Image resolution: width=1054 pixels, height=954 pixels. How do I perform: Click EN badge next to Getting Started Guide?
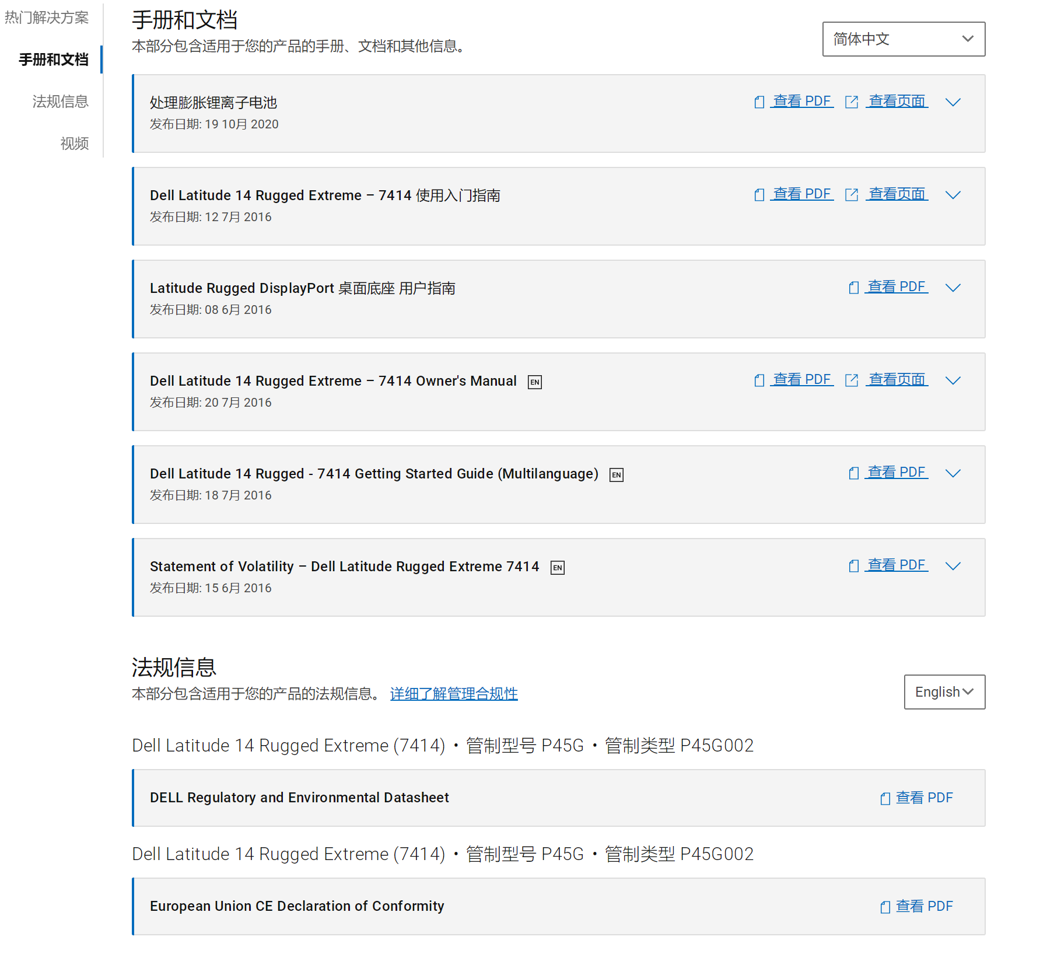(x=617, y=475)
